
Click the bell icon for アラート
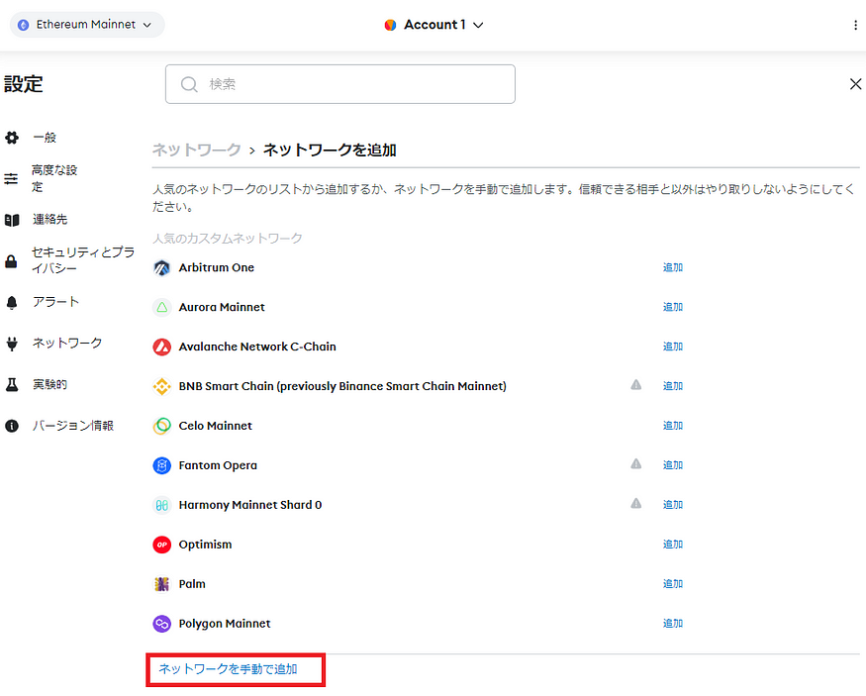12,302
